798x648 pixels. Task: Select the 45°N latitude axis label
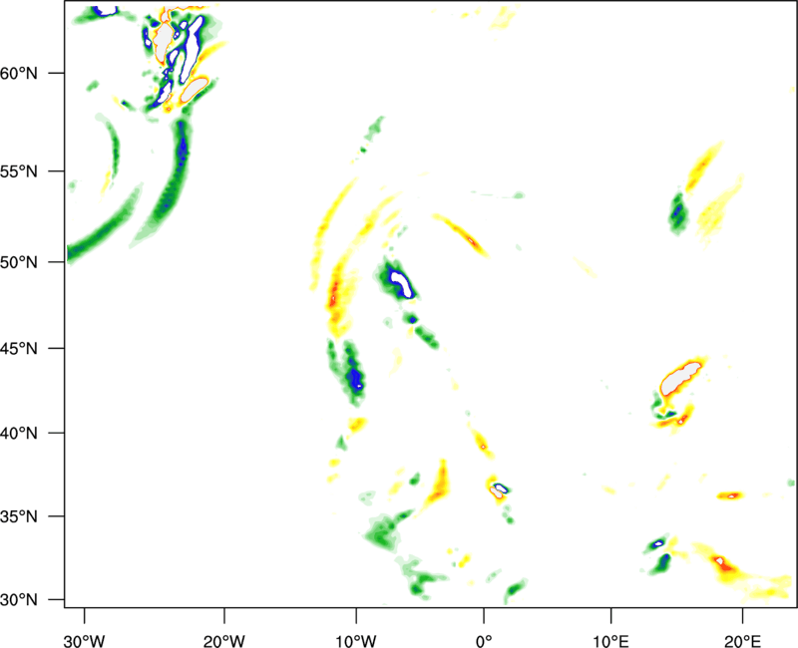pos(19,349)
